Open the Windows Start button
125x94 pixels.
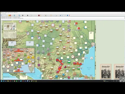coord(2,81)
